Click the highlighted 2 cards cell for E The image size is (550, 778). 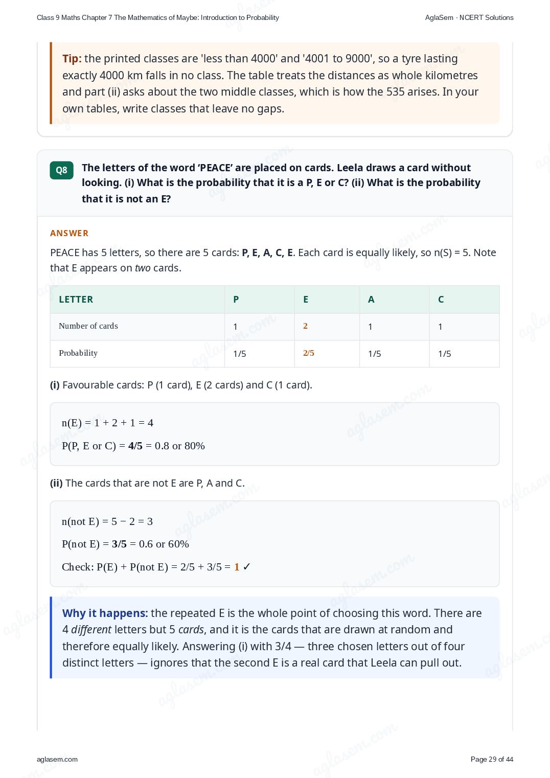[x=305, y=326]
